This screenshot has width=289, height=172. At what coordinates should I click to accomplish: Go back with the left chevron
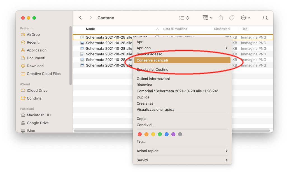(x=80, y=18)
